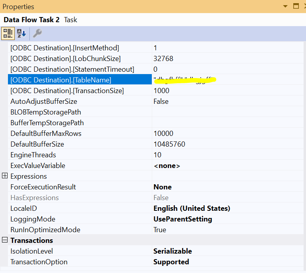Edit DefaultBufferMaxRows value 10000
The width and height of the screenshot is (306, 273).
[228, 134]
